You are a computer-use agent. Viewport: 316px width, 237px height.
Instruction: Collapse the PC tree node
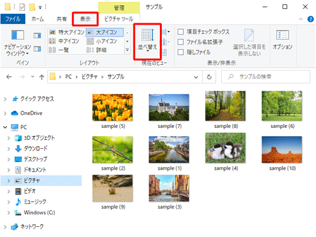click(5, 127)
